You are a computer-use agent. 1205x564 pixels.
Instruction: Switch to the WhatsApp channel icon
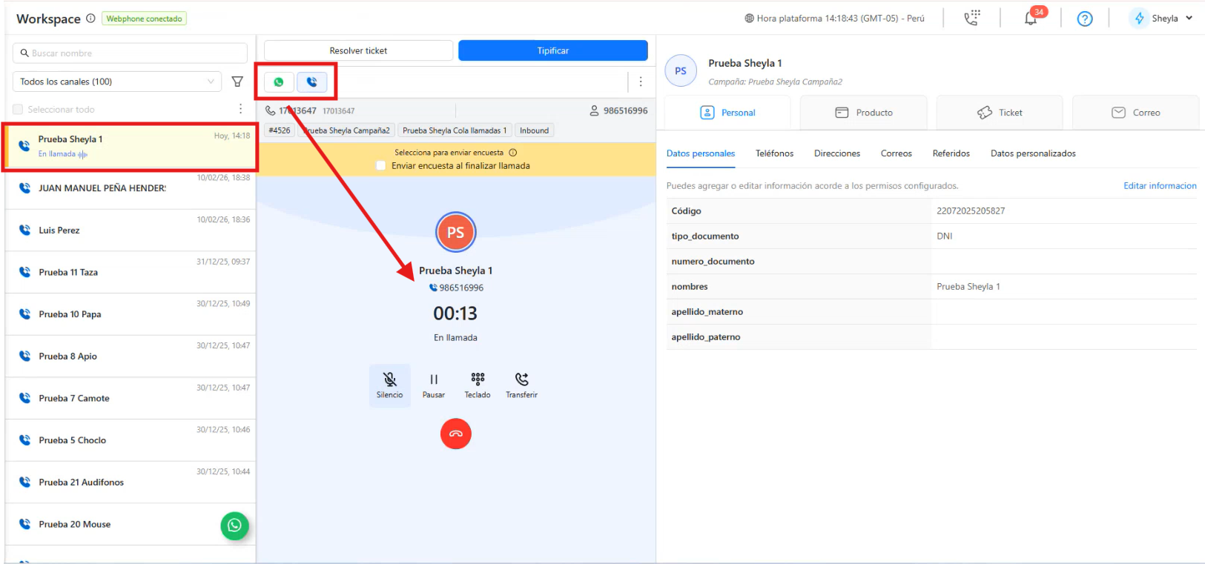(279, 82)
